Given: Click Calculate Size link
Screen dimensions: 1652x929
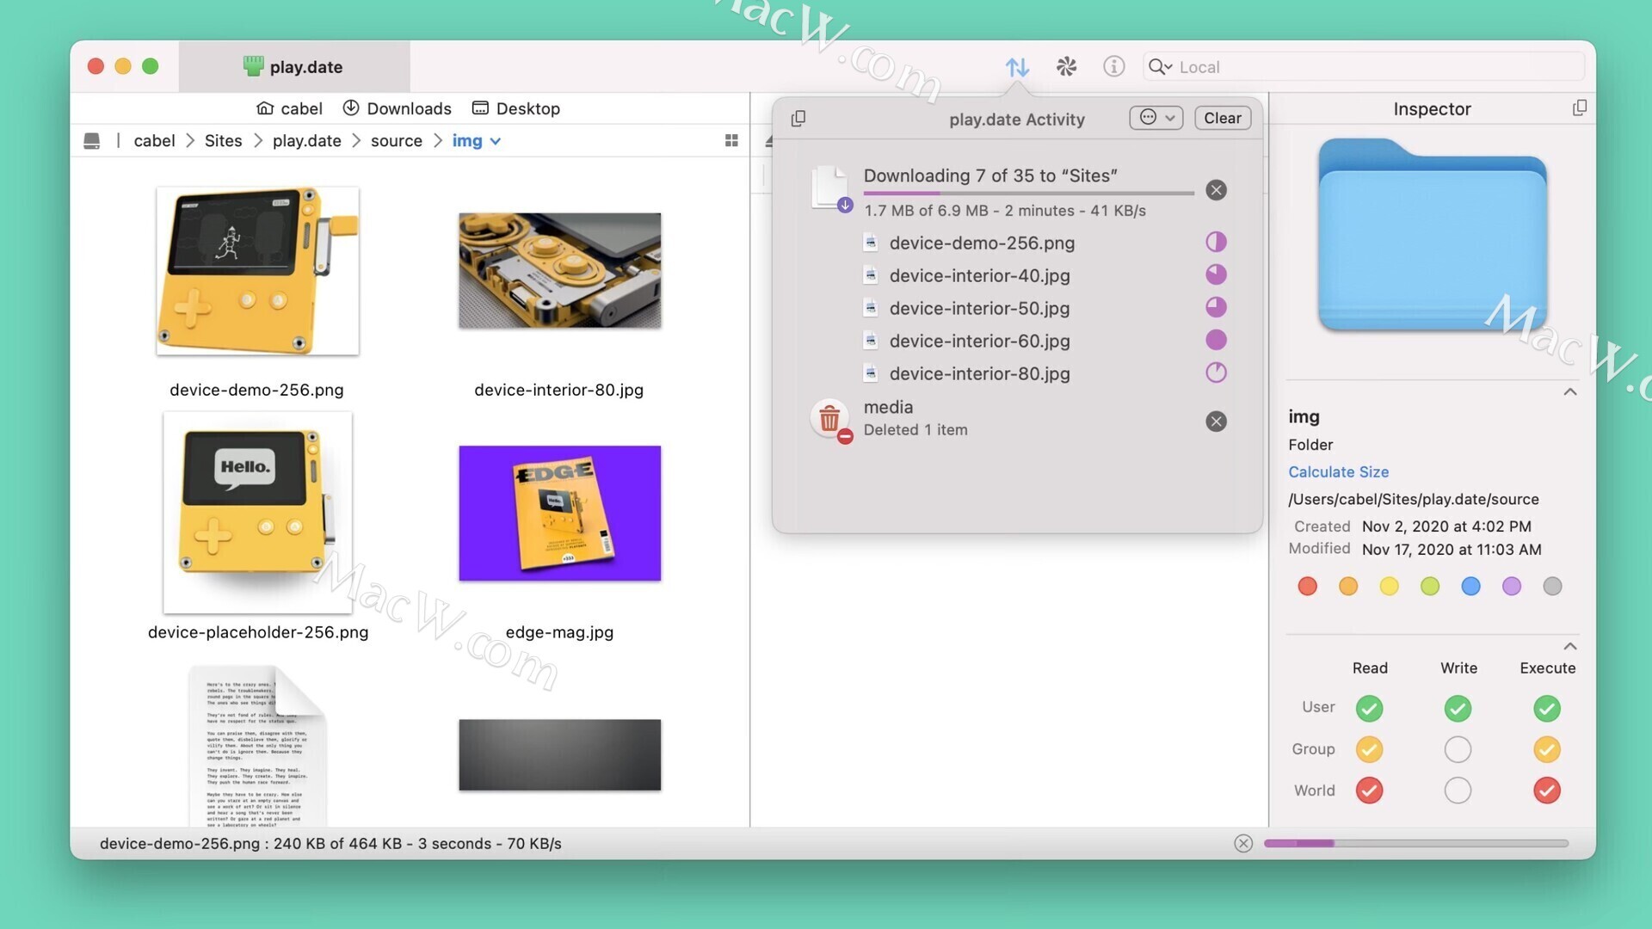Looking at the screenshot, I should click(x=1338, y=472).
